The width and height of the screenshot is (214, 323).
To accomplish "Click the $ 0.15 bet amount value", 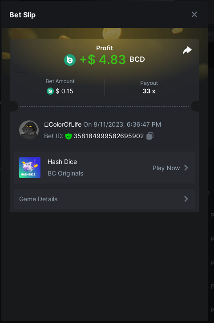I will (x=65, y=91).
